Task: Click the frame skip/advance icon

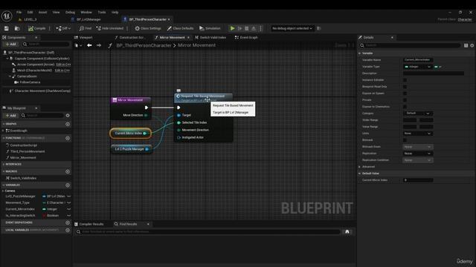Action: 239,28
